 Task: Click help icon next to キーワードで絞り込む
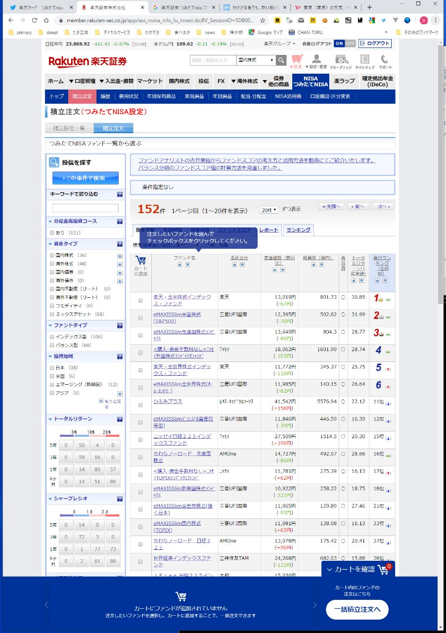120,194
